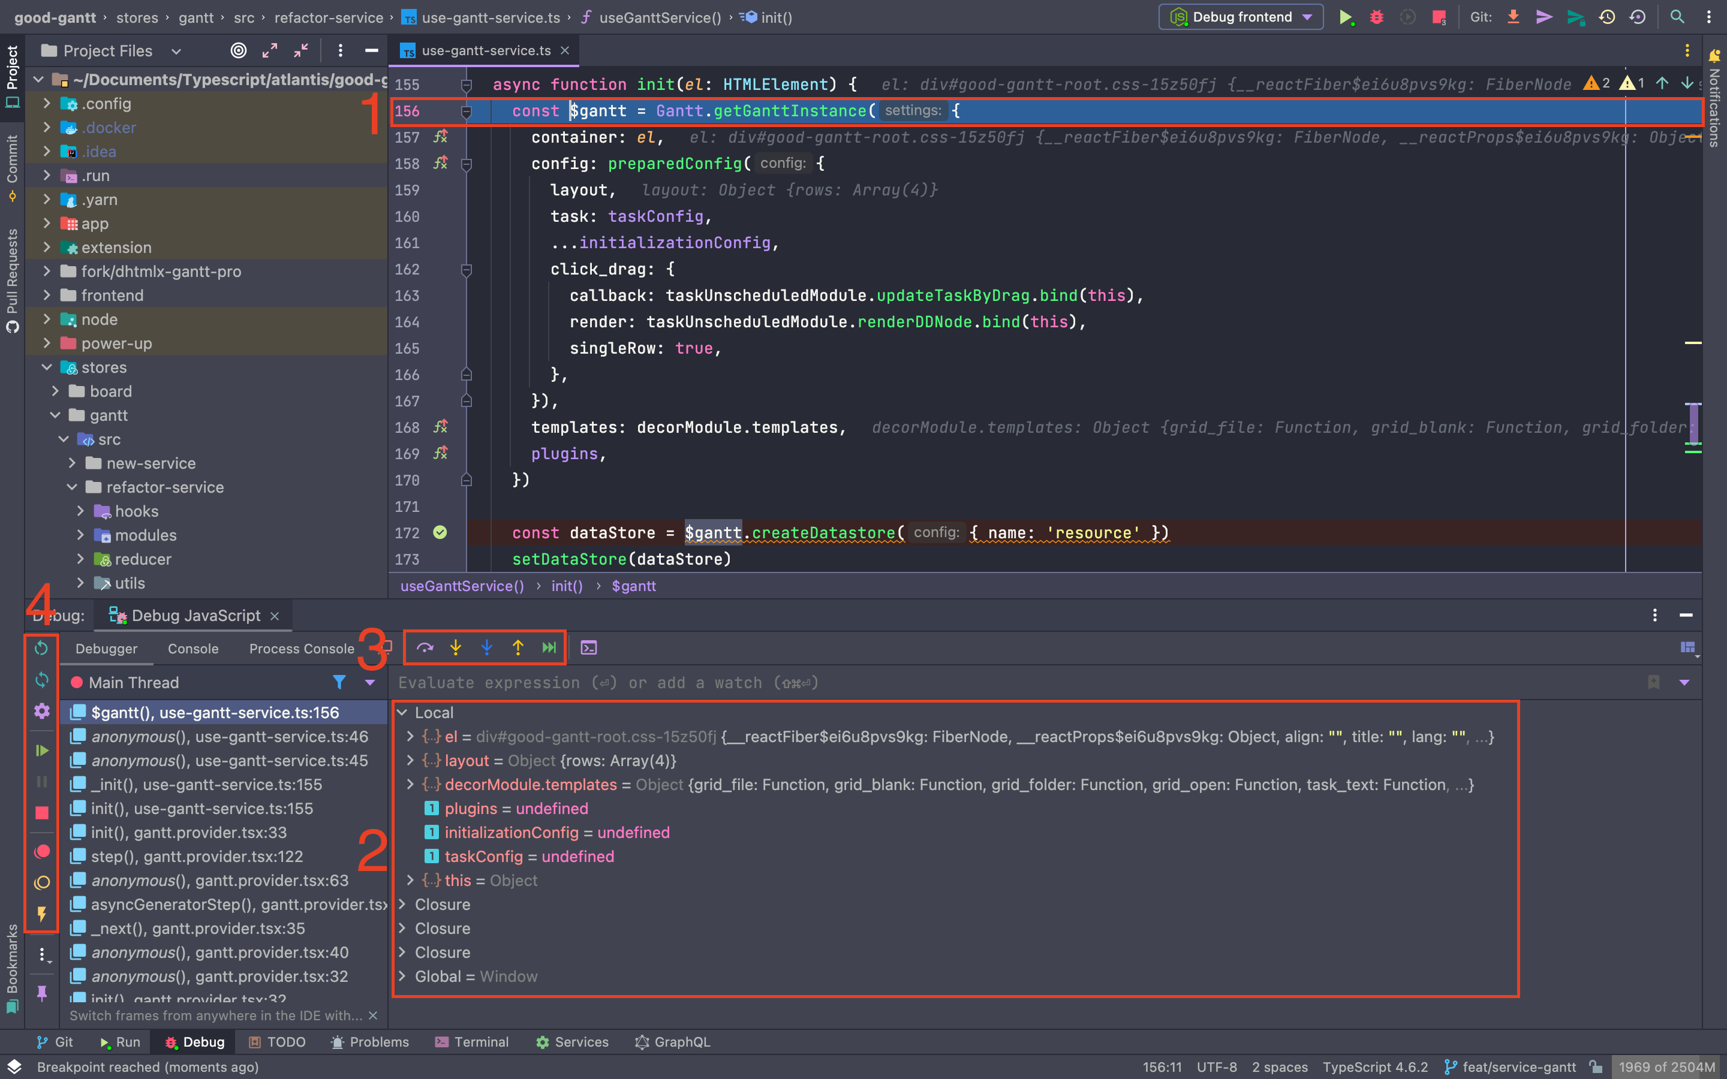The height and width of the screenshot is (1079, 1727).
Task: Run the Debug frontend configuration
Action: click(x=1346, y=17)
